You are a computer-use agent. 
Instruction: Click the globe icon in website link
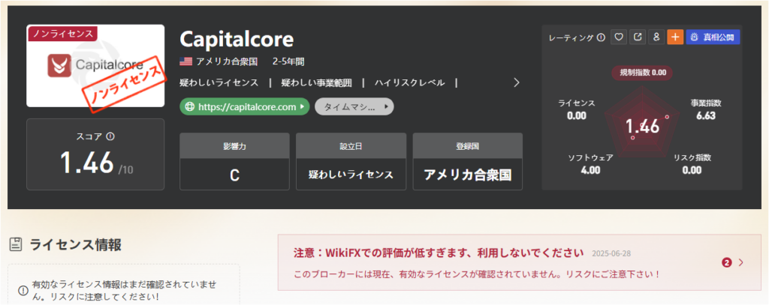pyautogui.click(x=190, y=106)
